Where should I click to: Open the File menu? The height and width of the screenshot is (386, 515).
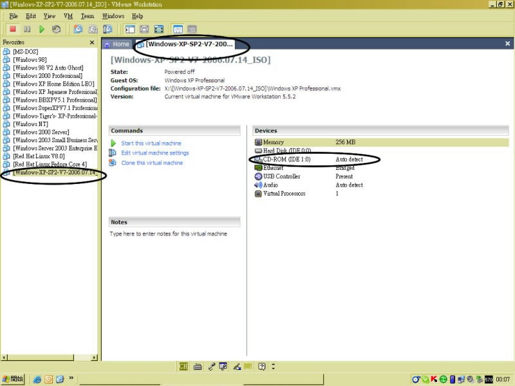pyautogui.click(x=14, y=16)
